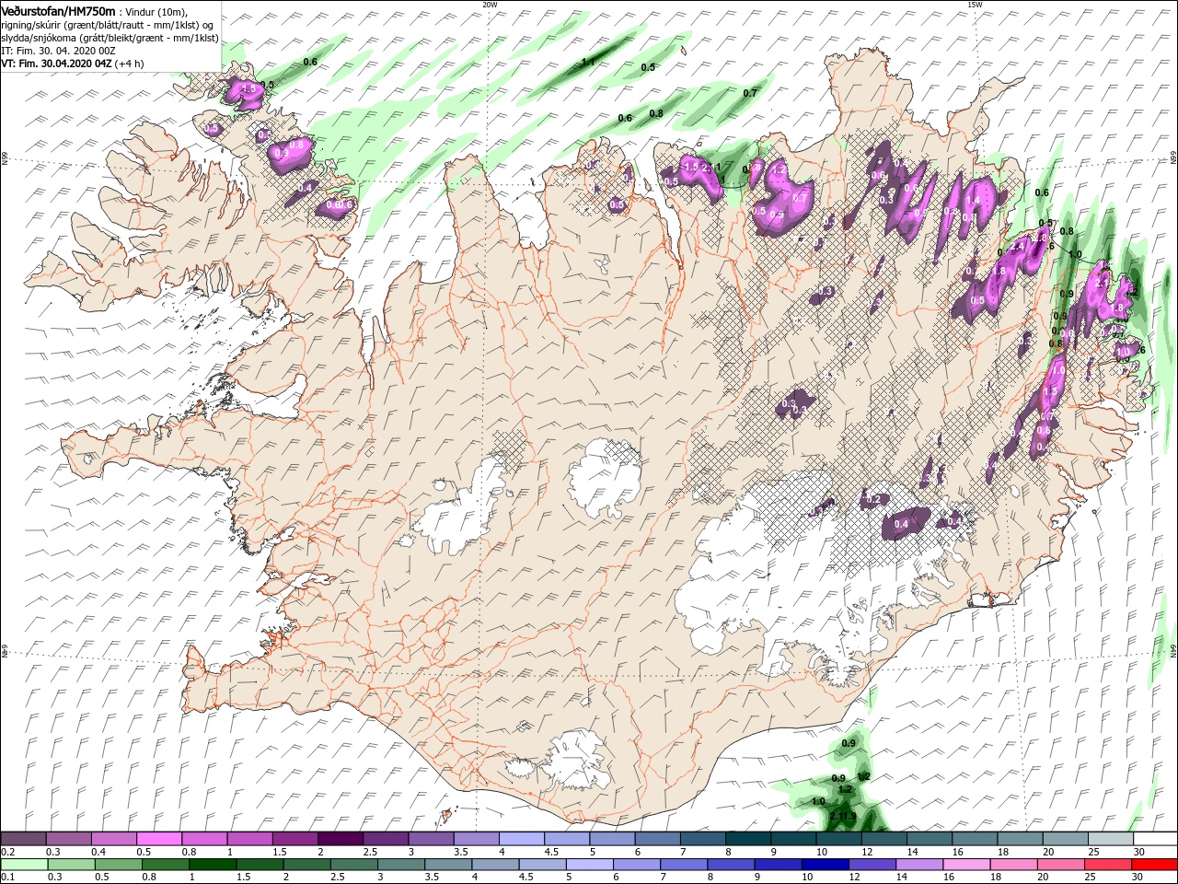The height and width of the screenshot is (884, 1178).
Task: Click the 'slydda/snjókoma' snow description line
Action: tap(110, 37)
